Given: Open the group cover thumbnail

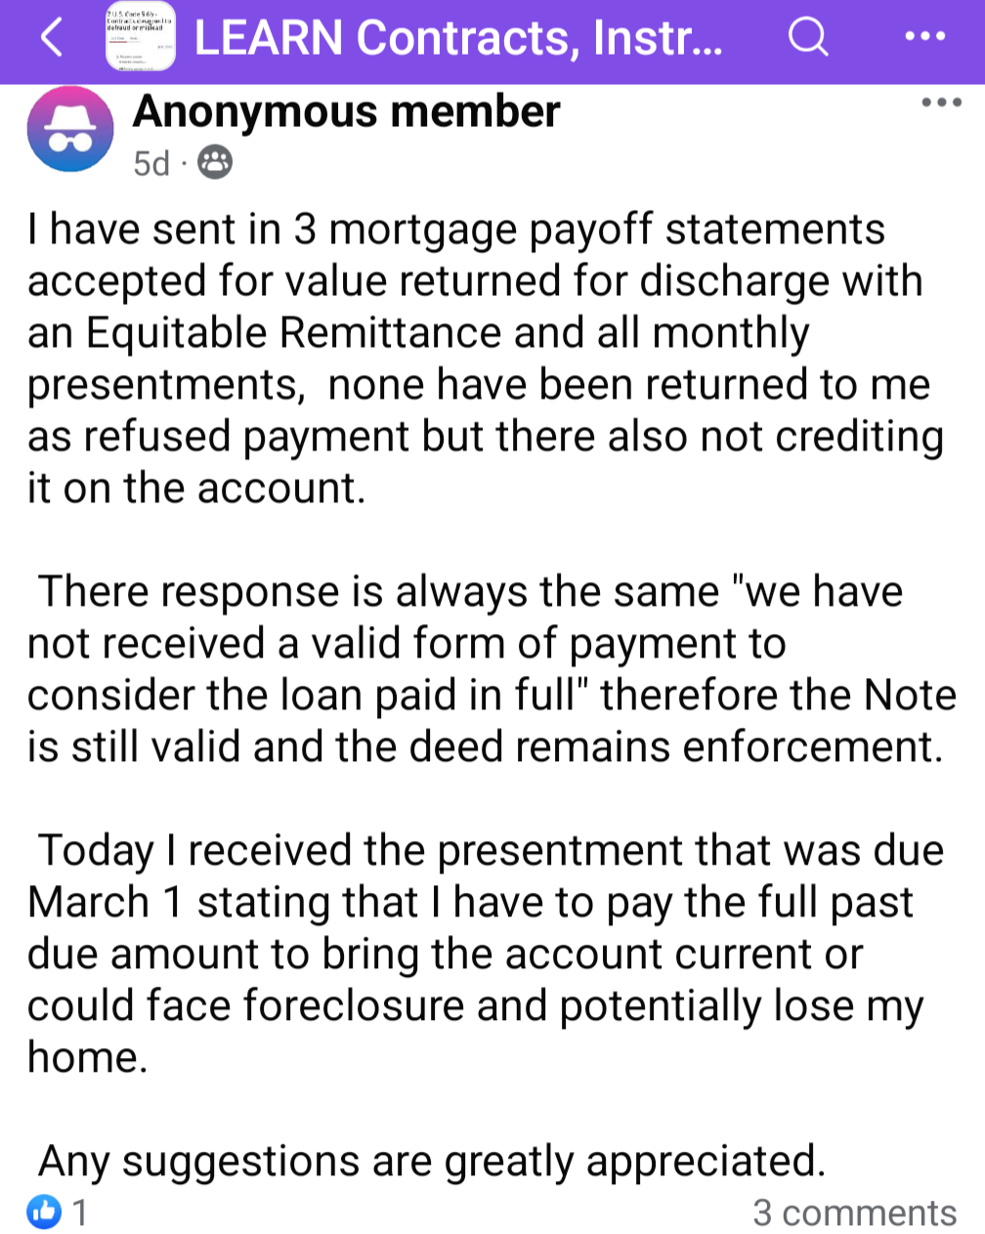Looking at the screenshot, I should tap(140, 37).
